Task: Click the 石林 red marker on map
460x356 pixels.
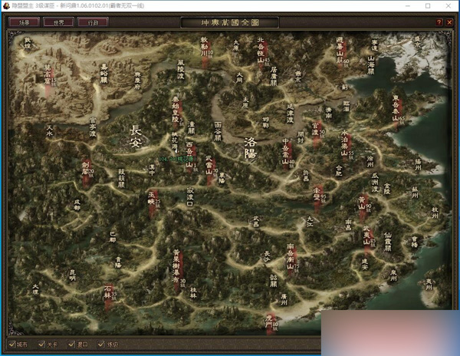Action: 107,294
